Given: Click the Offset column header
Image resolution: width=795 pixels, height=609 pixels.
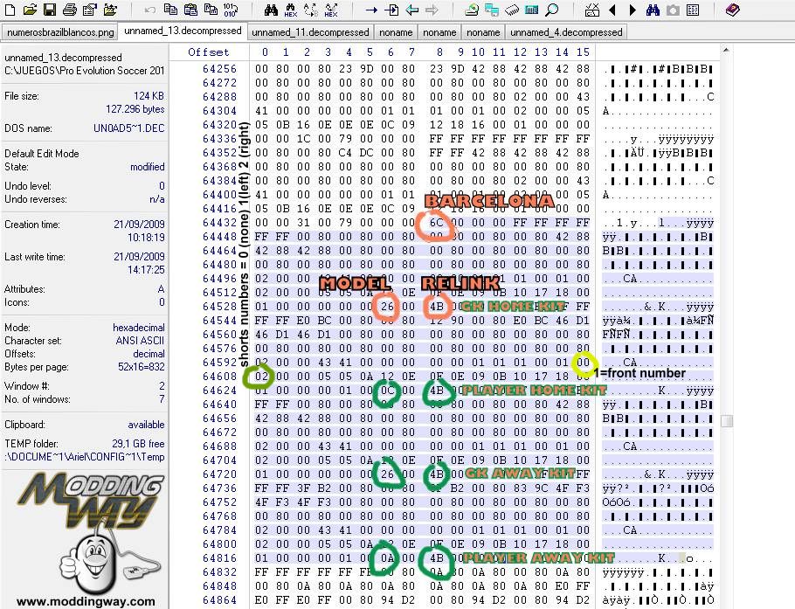Looking at the screenshot, I should pyautogui.click(x=209, y=52).
